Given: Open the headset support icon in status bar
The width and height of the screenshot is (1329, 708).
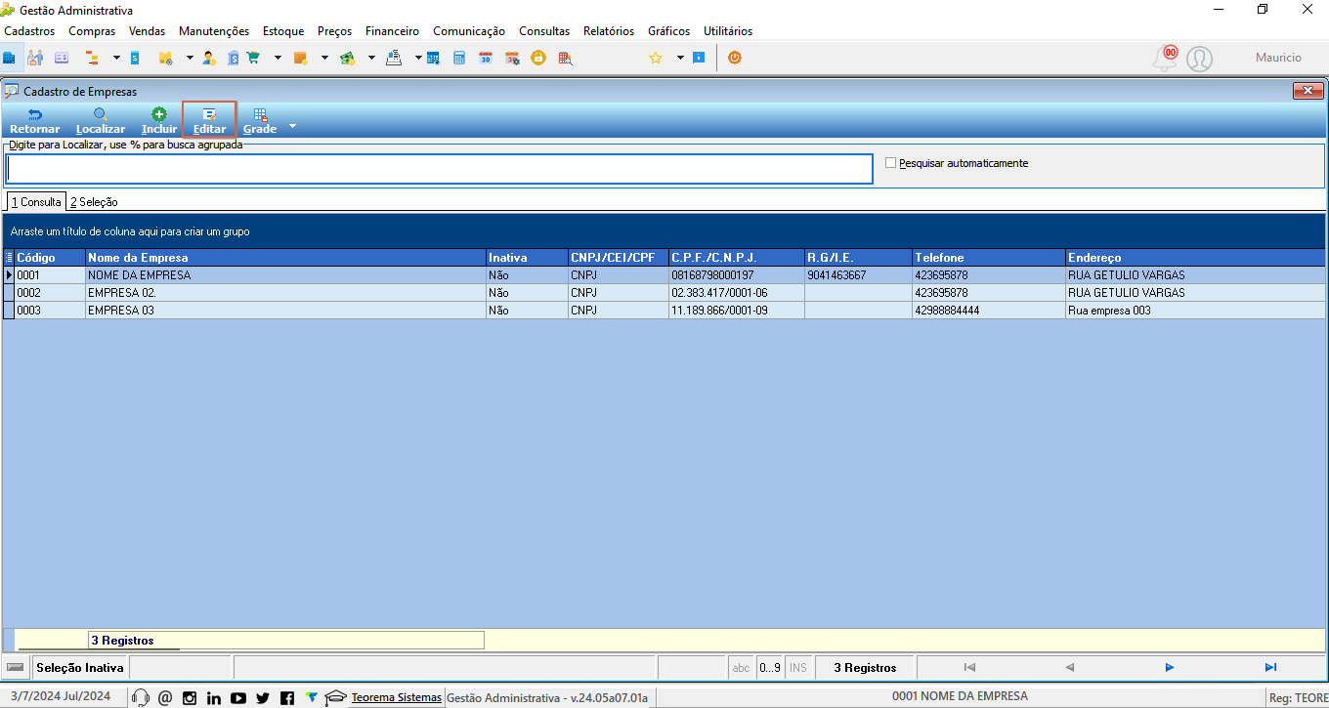Looking at the screenshot, I should 141,697.
